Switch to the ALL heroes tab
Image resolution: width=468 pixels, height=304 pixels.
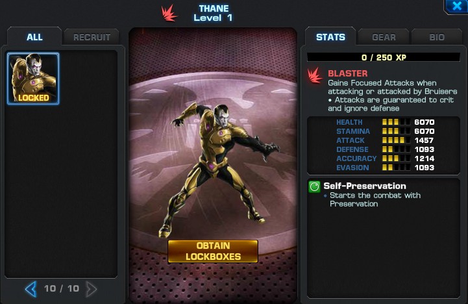click(x=34, y=37)
